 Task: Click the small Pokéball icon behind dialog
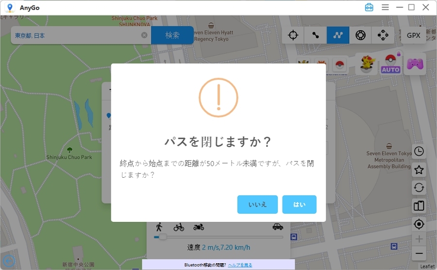tap(339, 65)
